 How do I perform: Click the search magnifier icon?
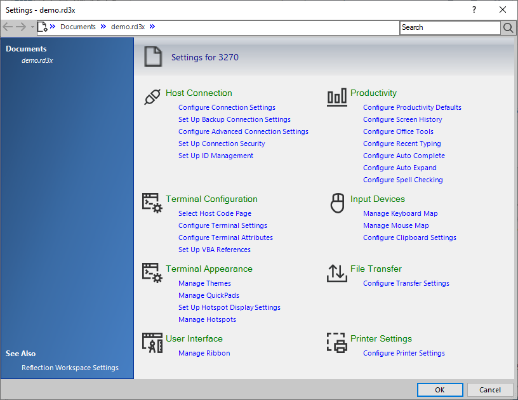508,28
